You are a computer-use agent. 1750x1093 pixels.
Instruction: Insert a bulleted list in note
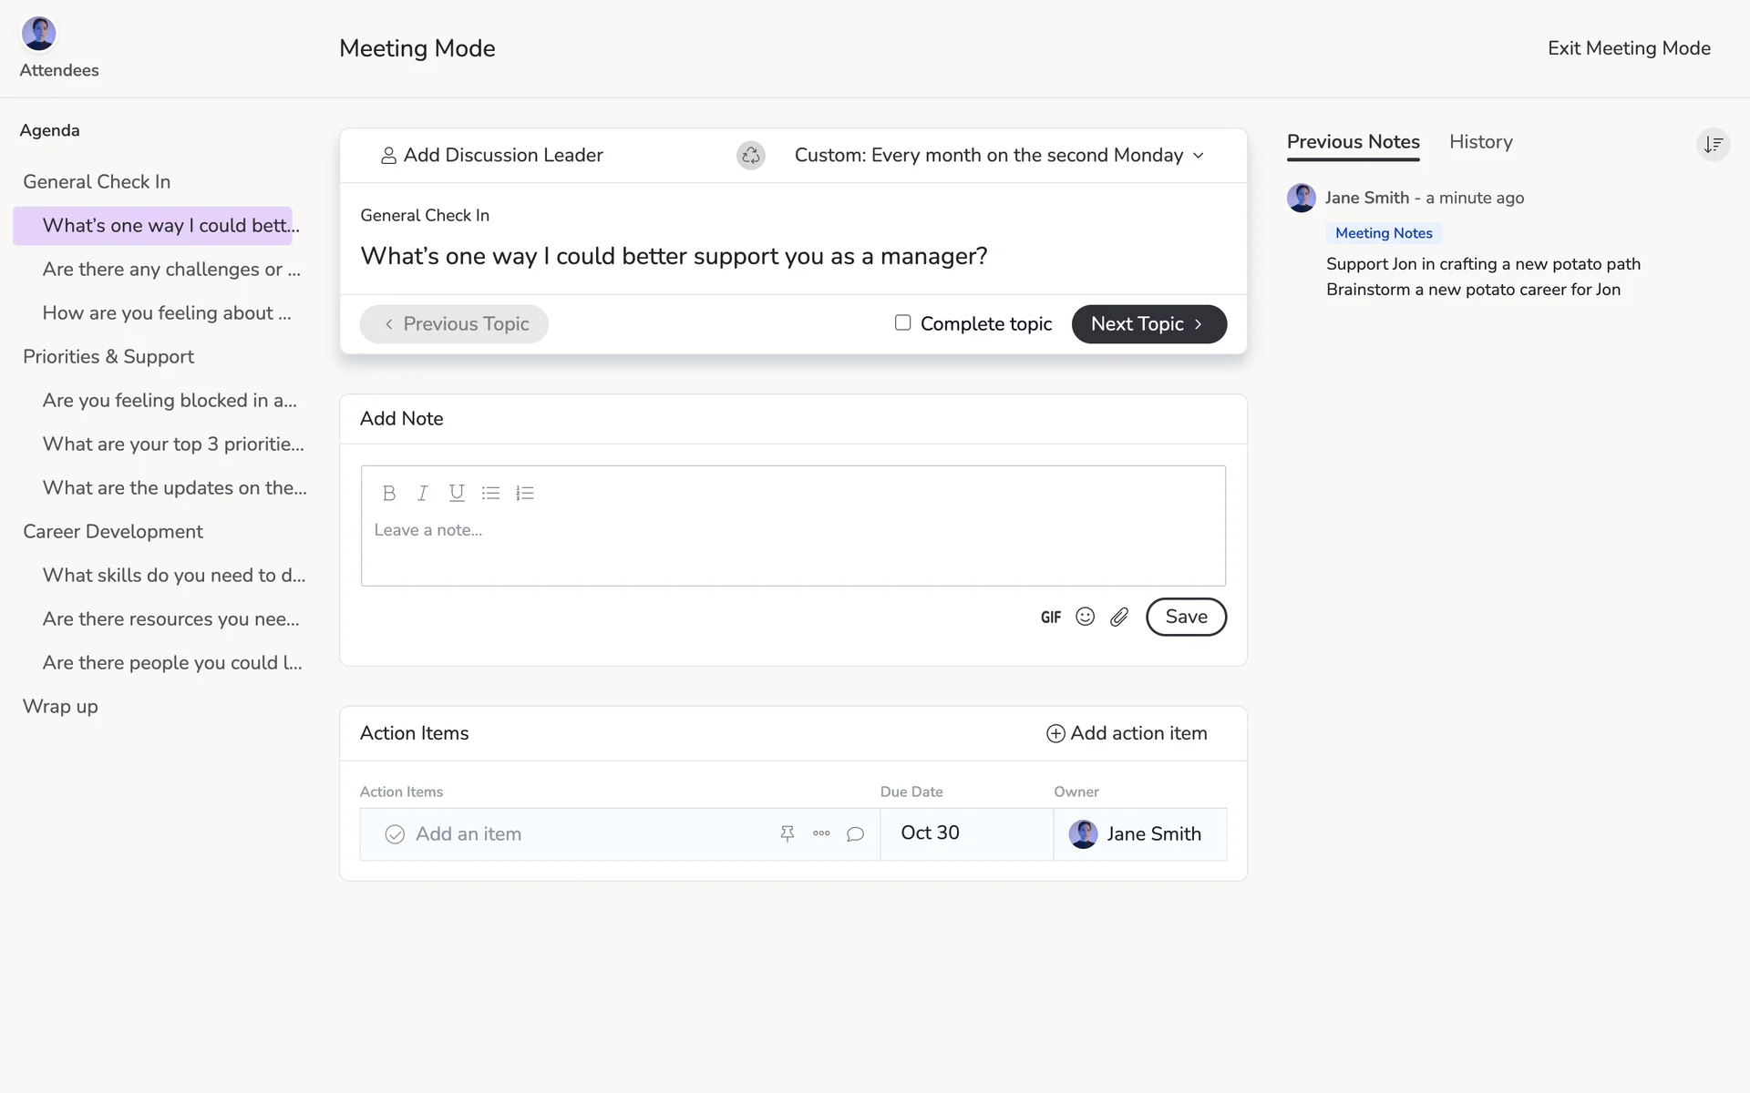[490, 493]
